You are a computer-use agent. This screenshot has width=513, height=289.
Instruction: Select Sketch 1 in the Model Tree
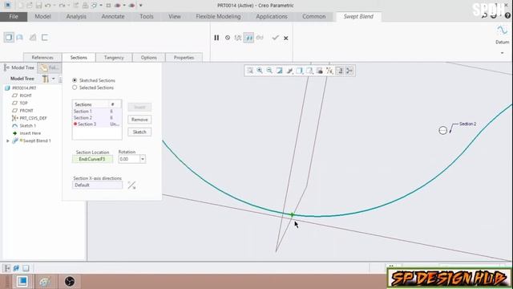[x=27, y=126]
